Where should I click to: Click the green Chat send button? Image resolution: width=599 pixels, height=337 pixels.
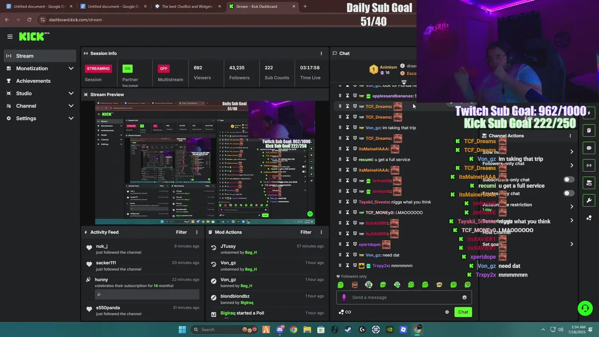463,312
